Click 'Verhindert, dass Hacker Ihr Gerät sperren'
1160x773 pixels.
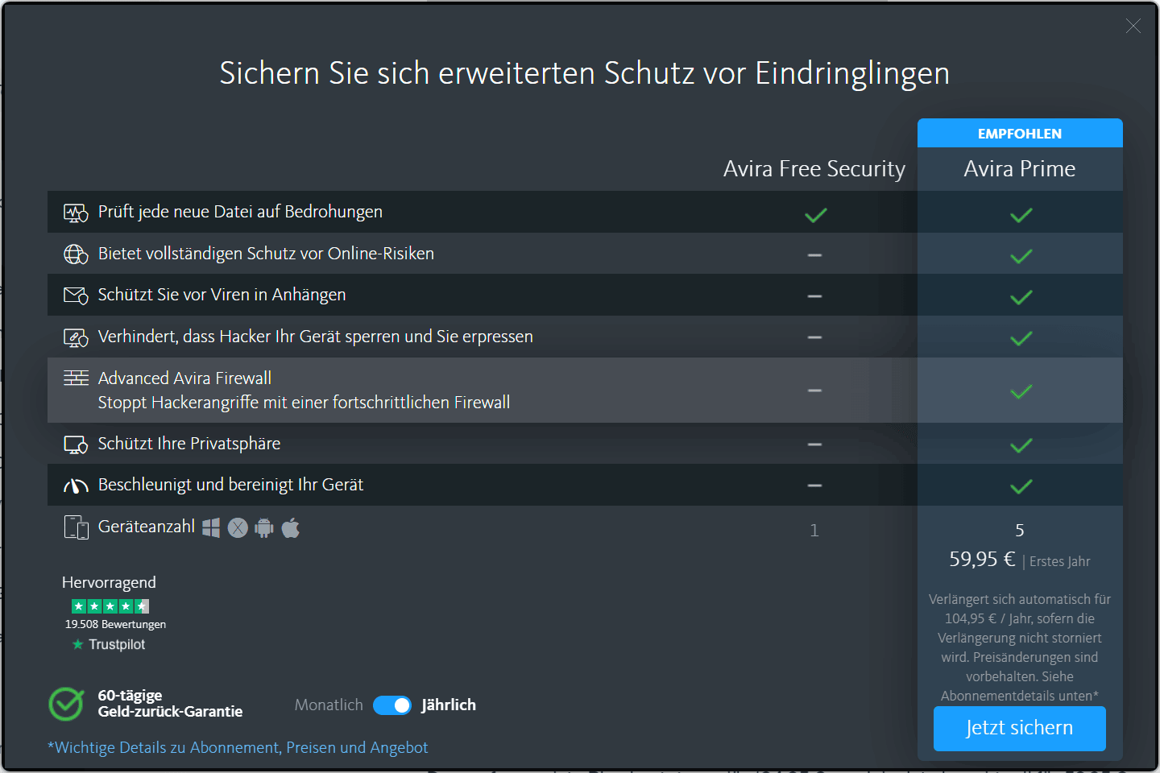tap(315, 337)
